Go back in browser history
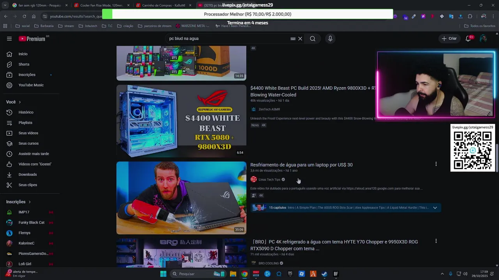This screenshot has width=499, height=280. (5, 16)
